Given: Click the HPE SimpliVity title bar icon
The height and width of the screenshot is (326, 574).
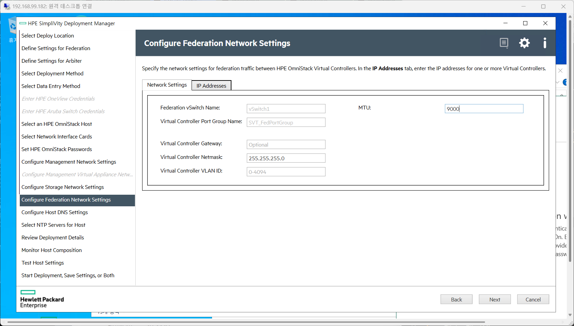Looking at the screenshot, I should pos(23,23).
